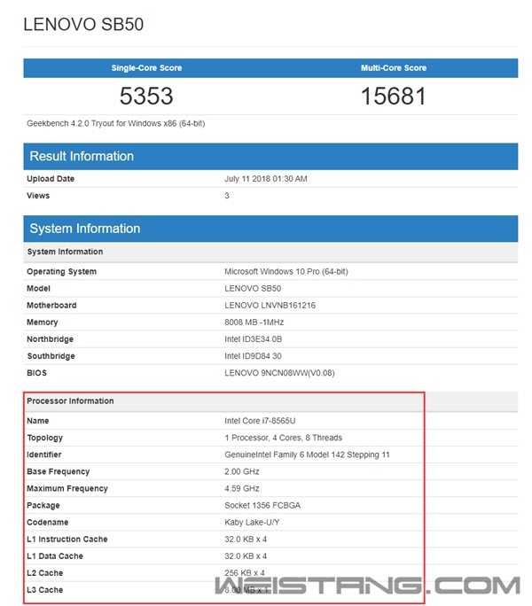The height and width of the screenshot is (606, 532).
Task: Click the Intel ID9D84 30 value
Action: pyautogui.click(x=253, y=356)
